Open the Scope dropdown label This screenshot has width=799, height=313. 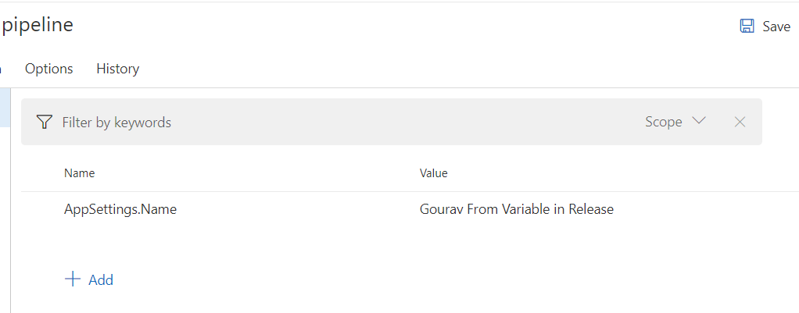click(x=663, y=122)
